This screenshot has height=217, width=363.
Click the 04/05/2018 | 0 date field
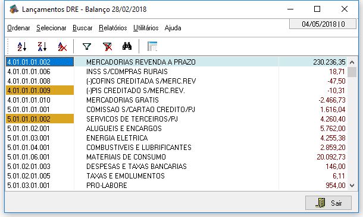[x=323, y=24]
